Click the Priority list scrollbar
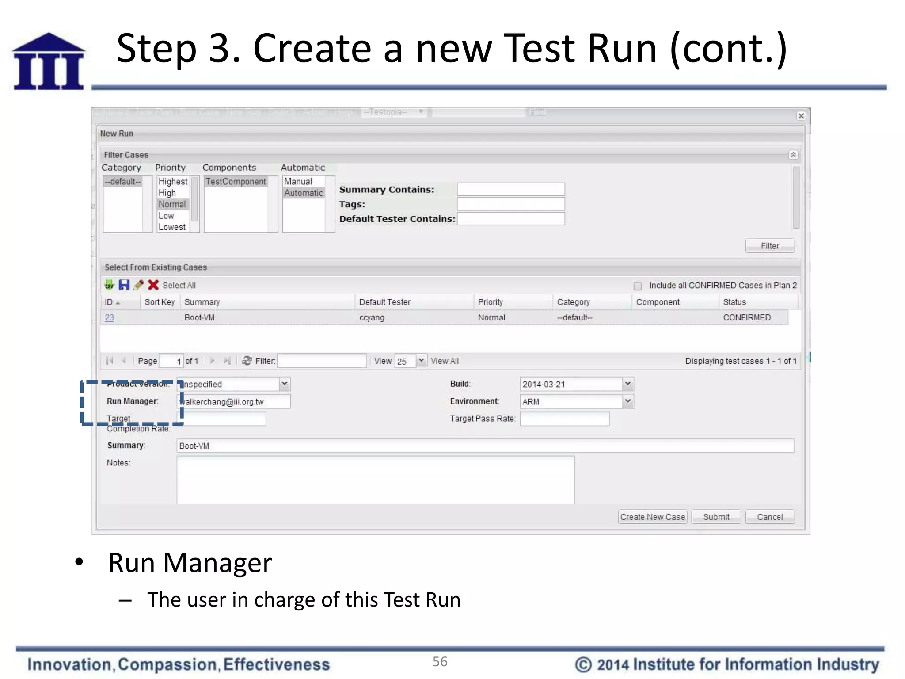Image resolution: width=905 pixels, height=679 pixels. [x=194, y=200]
